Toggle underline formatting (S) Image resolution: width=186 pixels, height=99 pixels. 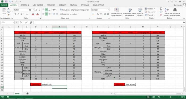coord(21,14)
